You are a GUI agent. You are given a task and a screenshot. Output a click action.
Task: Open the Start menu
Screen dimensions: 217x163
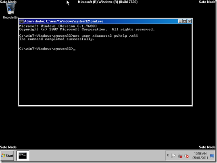click(7, 156)
